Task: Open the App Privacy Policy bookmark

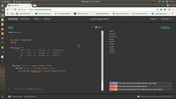Action: 121,13
